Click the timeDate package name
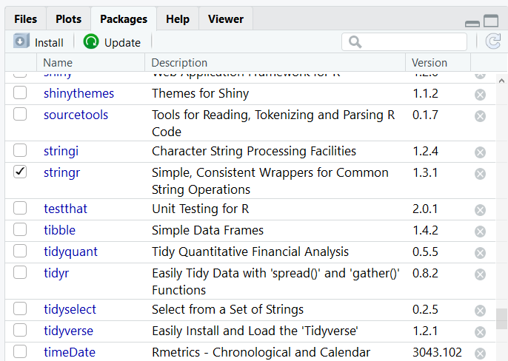Viewport: 508px width, 361px height. pyautogui.click(x=70, y=352)
